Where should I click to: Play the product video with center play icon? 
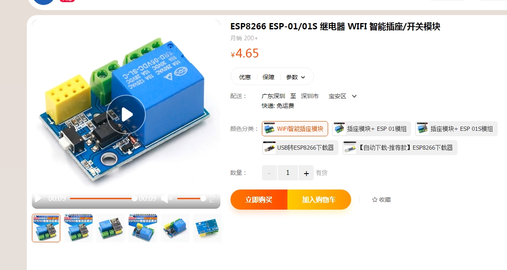[126, 114]
